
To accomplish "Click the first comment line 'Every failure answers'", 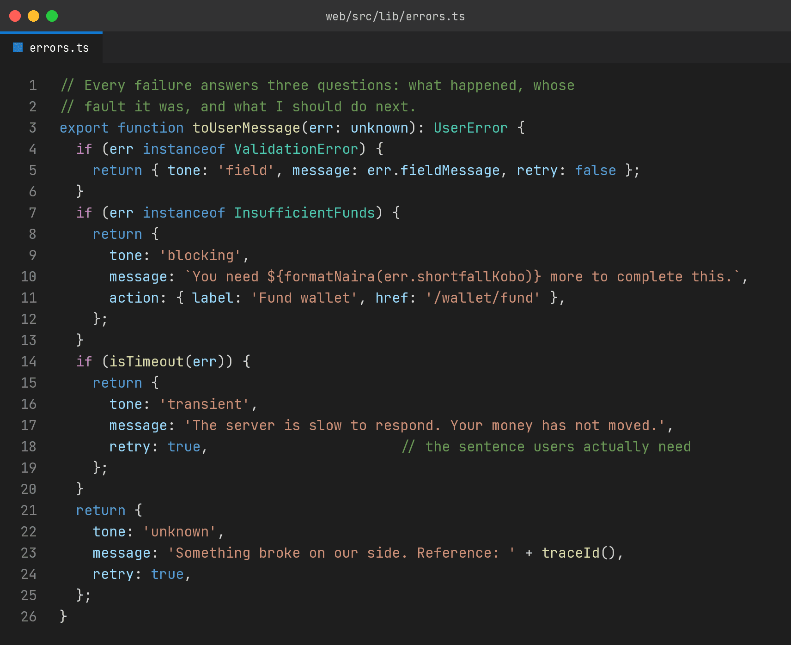I will [x=317, y=85].
